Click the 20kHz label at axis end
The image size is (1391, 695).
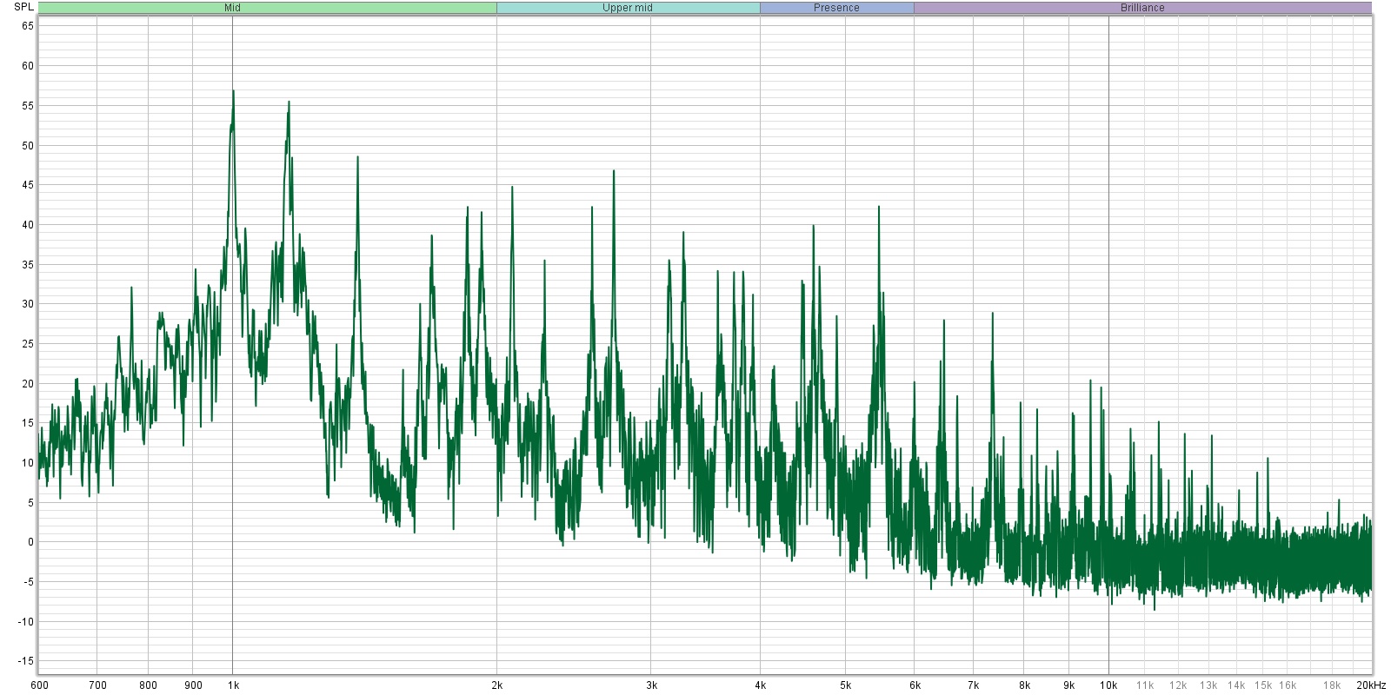1371,685
